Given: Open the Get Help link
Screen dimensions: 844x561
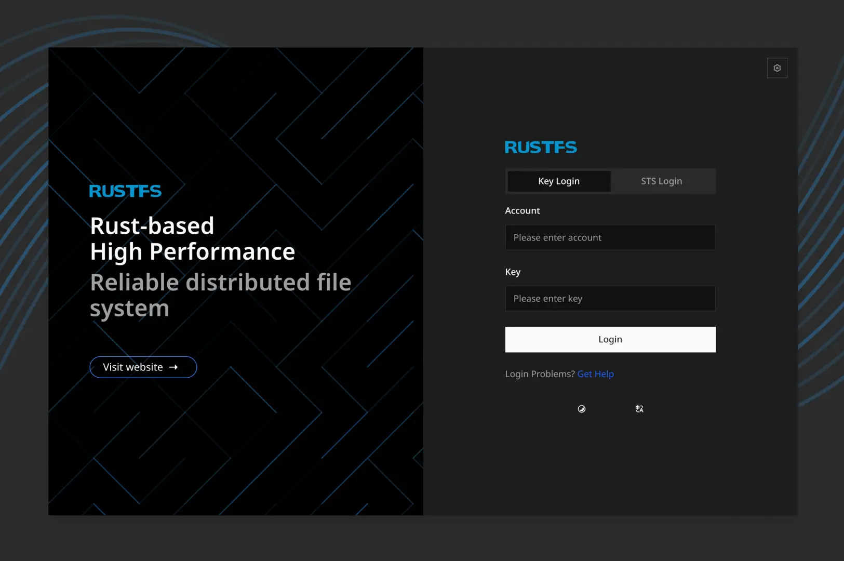Looking at the screenshot, I should 596,374.
